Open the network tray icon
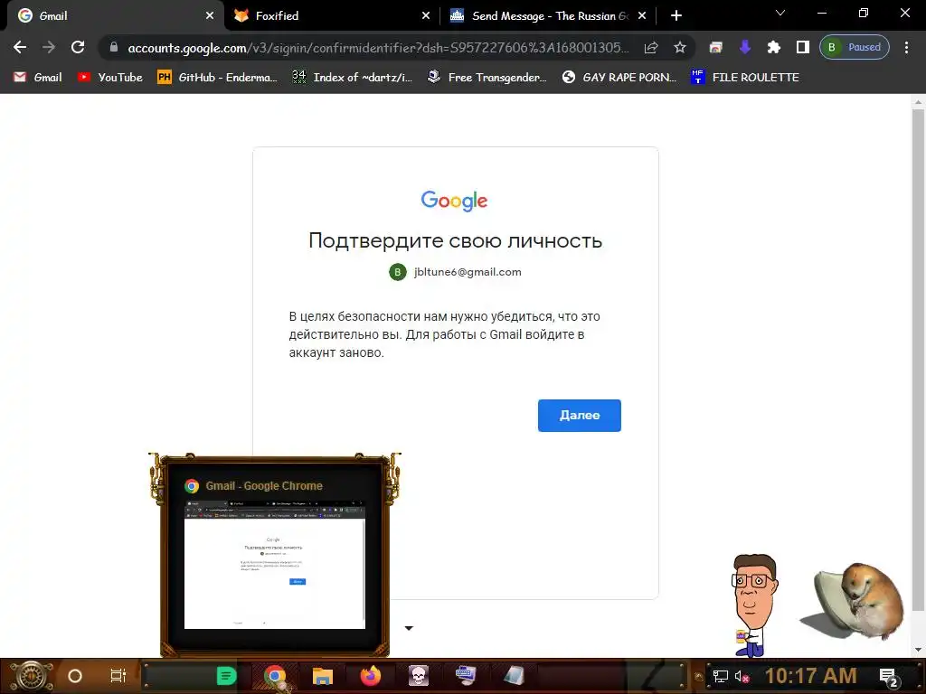Image resolution: width=926 pixels, height=694 pixels. [721, 676]
